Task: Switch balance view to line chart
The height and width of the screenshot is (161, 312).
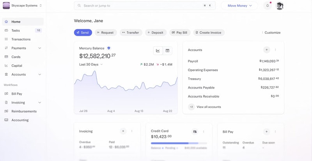Action: coord(158,51)
